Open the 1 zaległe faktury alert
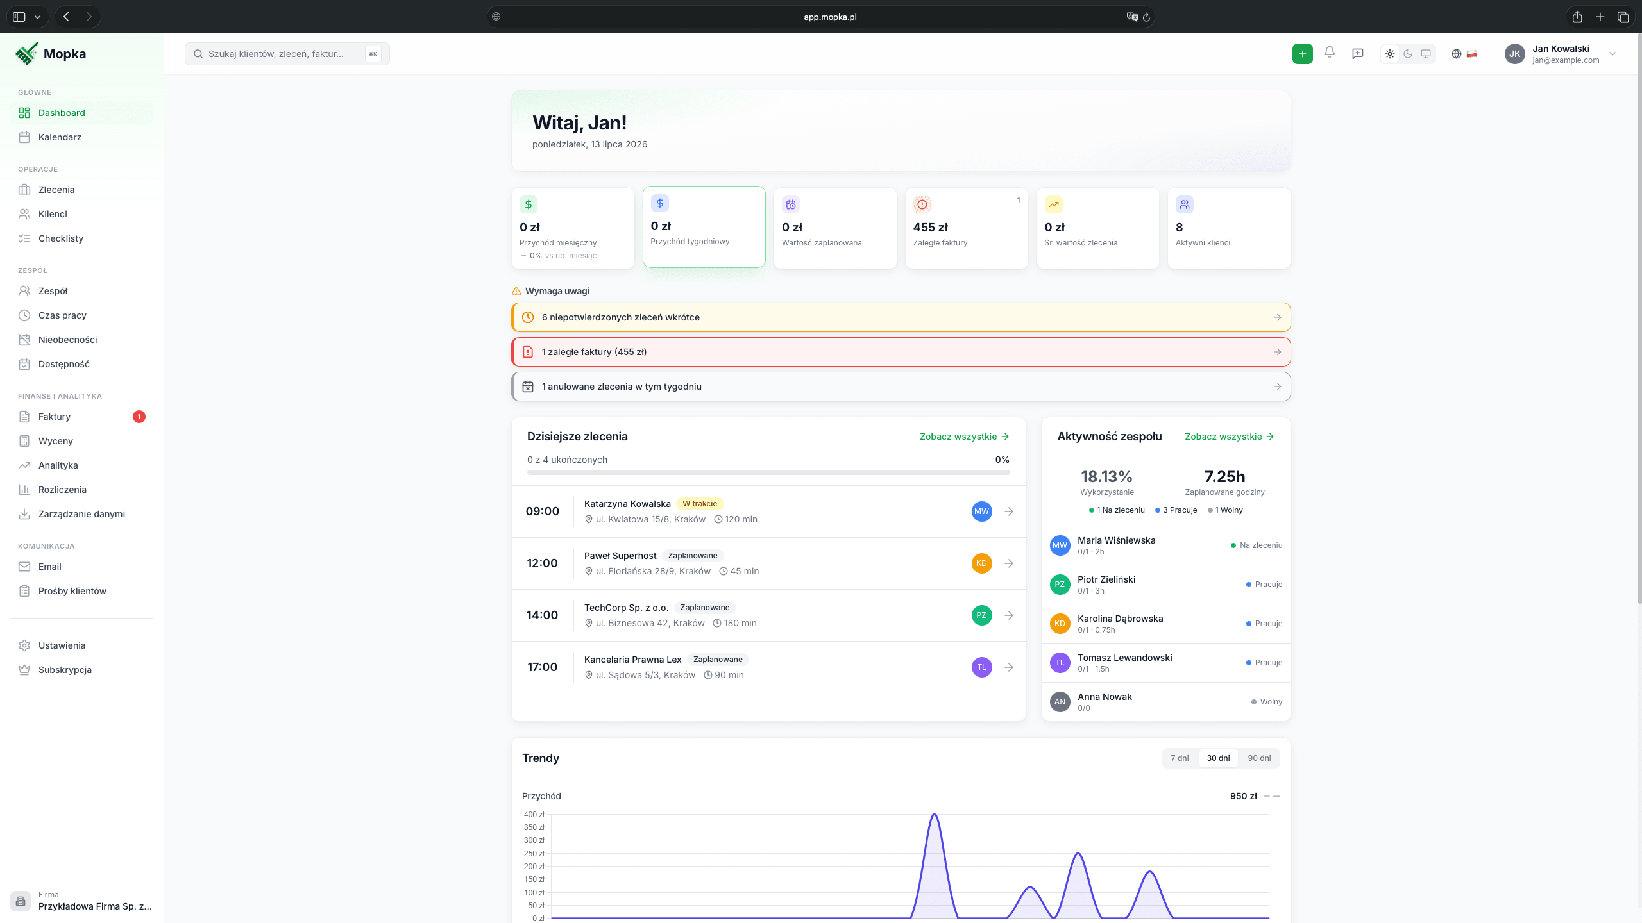 click(901, 352)
